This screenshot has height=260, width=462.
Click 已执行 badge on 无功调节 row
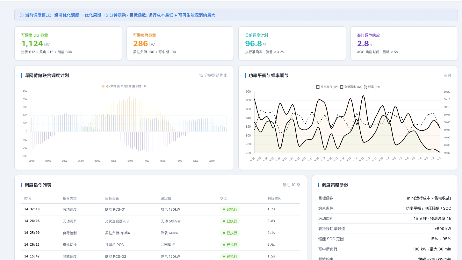(x=230, y=221)
